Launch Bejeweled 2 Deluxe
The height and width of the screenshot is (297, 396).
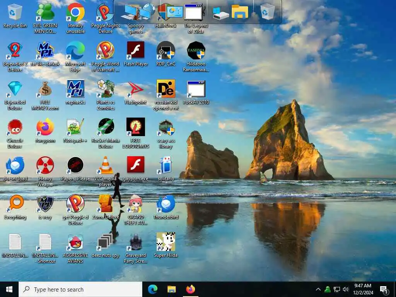click(x=15, y=56)
